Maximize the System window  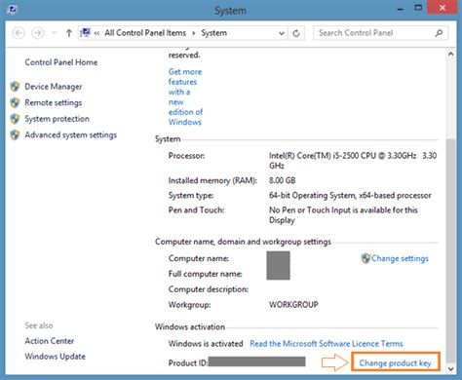click(418, 9)
